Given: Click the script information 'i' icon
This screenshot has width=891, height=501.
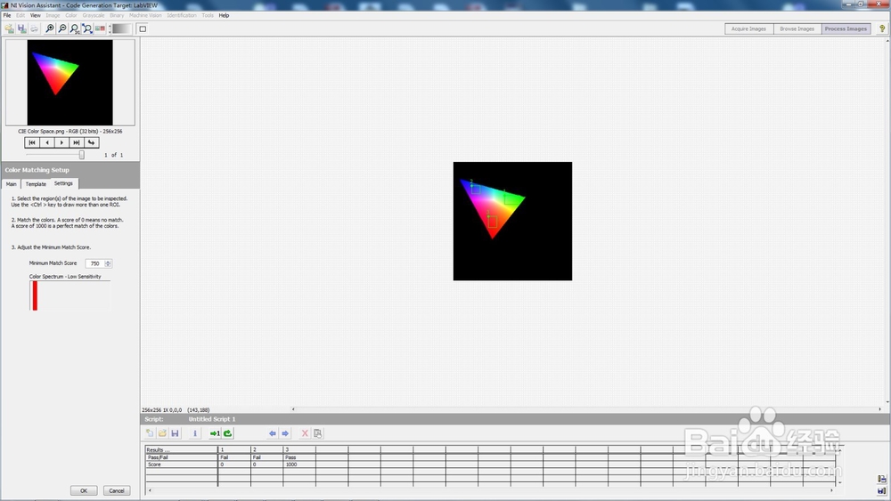Looking at the screenshot, I should [195, 432].
